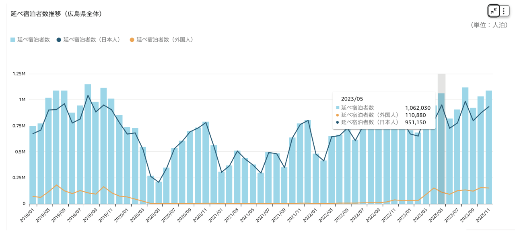Click the dark blue dot legend marker

point(59,40)
